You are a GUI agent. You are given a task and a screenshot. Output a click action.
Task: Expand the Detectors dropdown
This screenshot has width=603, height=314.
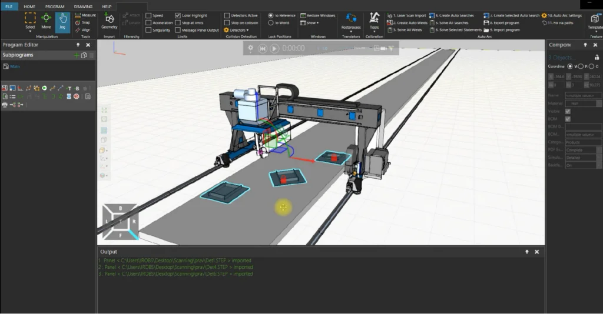coord(237,30)
